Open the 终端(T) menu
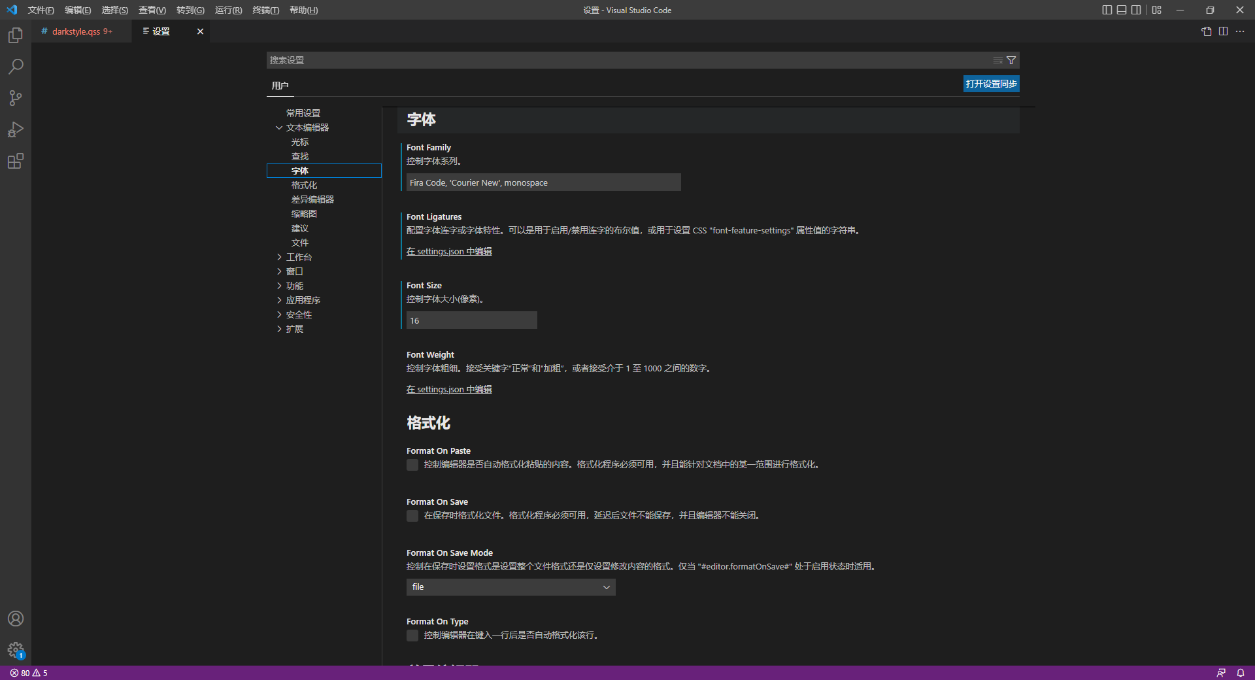This screenshot has width=1255, height=680. 265,10
